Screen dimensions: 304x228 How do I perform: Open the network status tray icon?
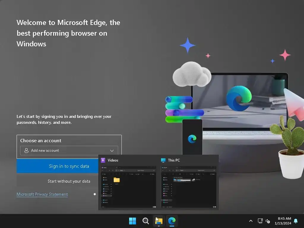[x=260, y=221]
